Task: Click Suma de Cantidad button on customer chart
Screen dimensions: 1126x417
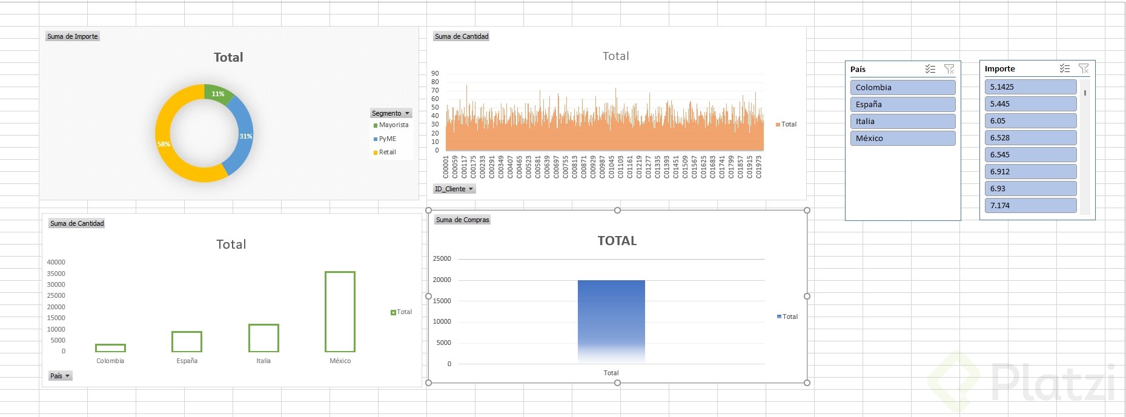Action: [x=461, y=36]
